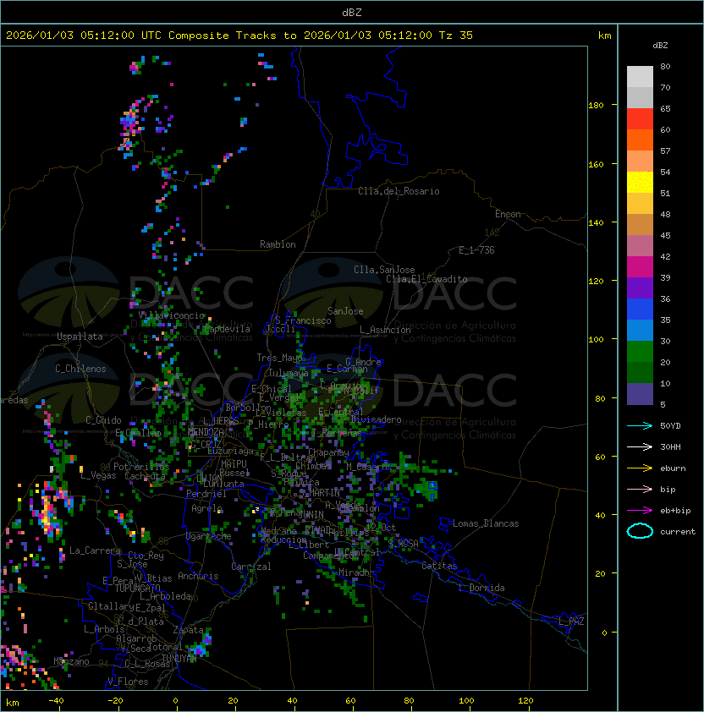Click the Composite Tracks timestamp header text
The image size is (704, 712).
pos(239,35)
